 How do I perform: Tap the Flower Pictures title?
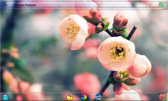[x=25, y=5]
